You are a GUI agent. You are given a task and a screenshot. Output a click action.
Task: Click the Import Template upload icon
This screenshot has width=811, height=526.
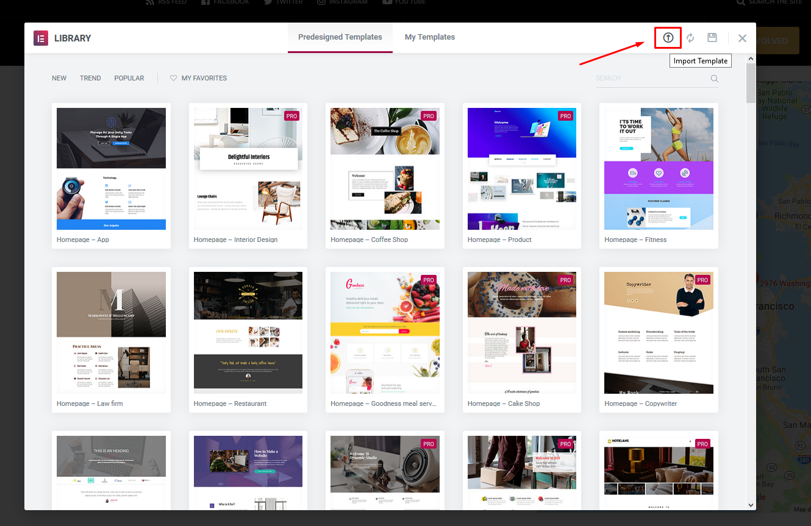click(x=668, y=38)
